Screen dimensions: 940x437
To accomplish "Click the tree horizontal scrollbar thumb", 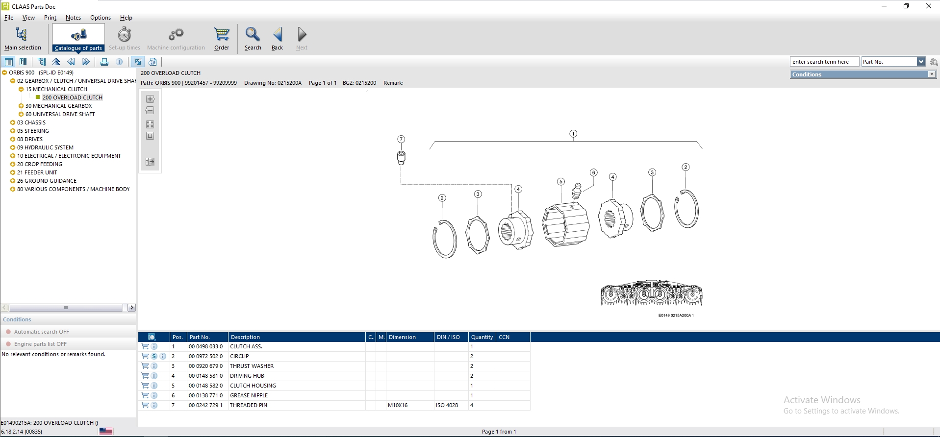I will click(x=66, y=308).
